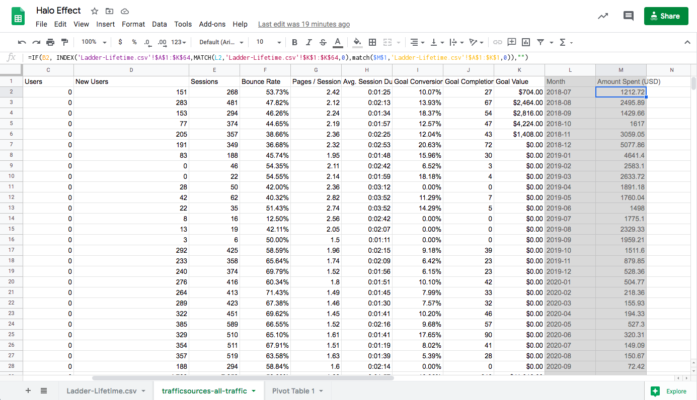Click the Merge cells icon
The width and height of the screenshot is (697, 400).
(x=388, y=42)
